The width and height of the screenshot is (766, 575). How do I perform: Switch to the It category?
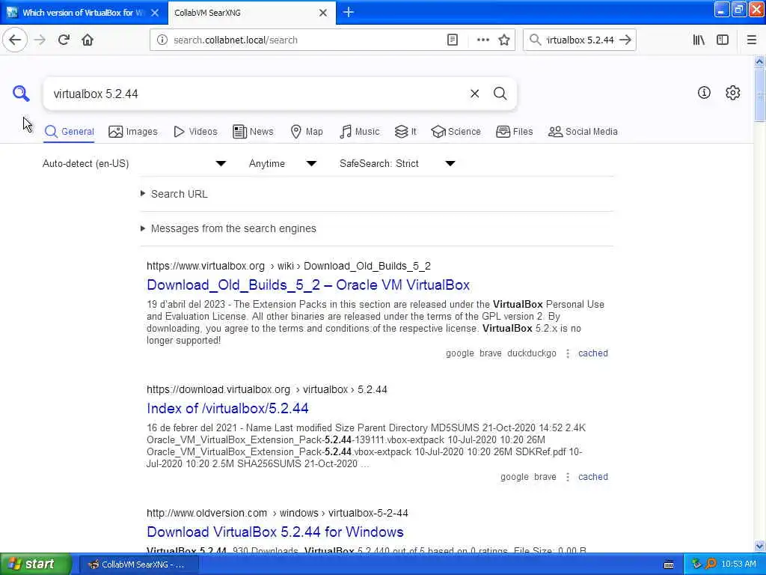(405, 132)
